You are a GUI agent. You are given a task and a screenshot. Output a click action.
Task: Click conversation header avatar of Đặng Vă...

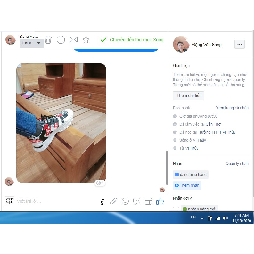click(x=11, y=40)
